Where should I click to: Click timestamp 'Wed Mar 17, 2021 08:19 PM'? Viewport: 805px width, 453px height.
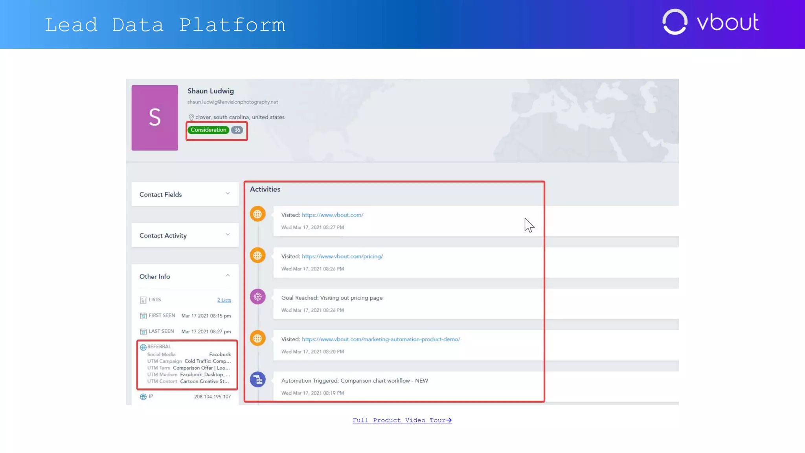tap(312, 393)
